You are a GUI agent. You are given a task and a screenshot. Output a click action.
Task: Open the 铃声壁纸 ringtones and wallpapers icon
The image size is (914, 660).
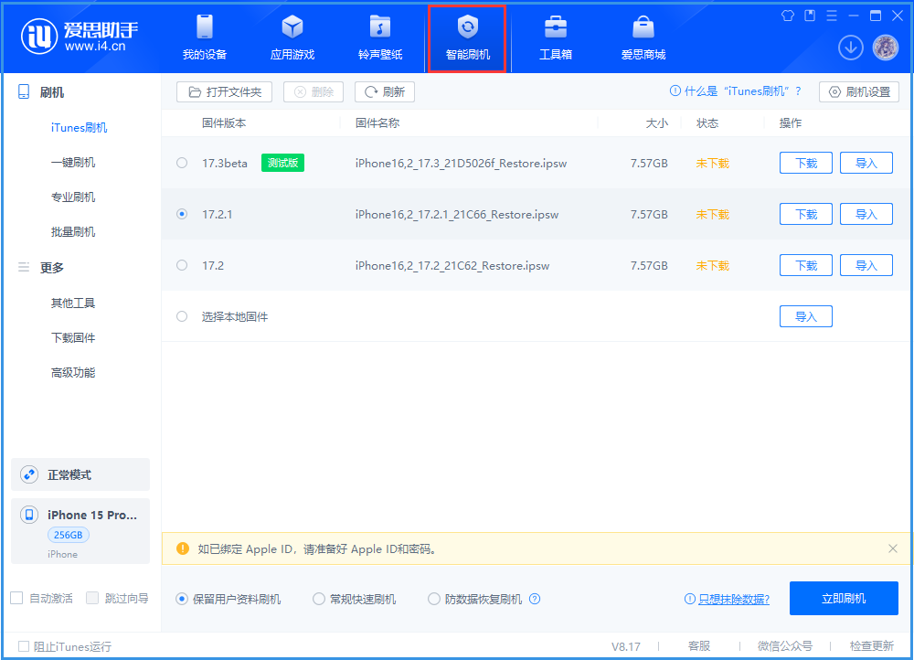379,28
